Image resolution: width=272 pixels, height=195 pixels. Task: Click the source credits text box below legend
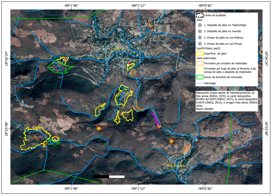[226, 100]
